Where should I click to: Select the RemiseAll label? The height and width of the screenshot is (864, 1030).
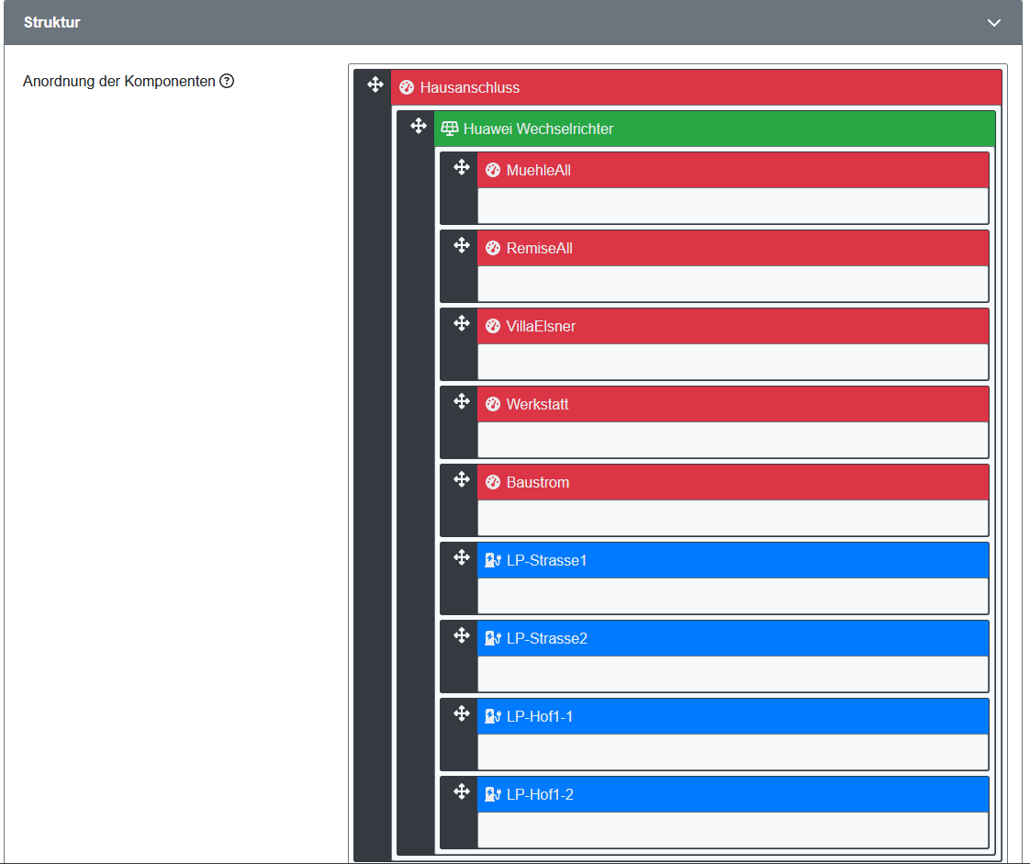pos(539,248)
